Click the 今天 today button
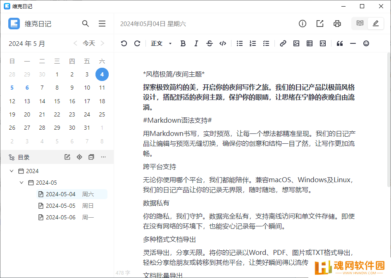Viewport: 391px width, 278px height. point(89,43)
